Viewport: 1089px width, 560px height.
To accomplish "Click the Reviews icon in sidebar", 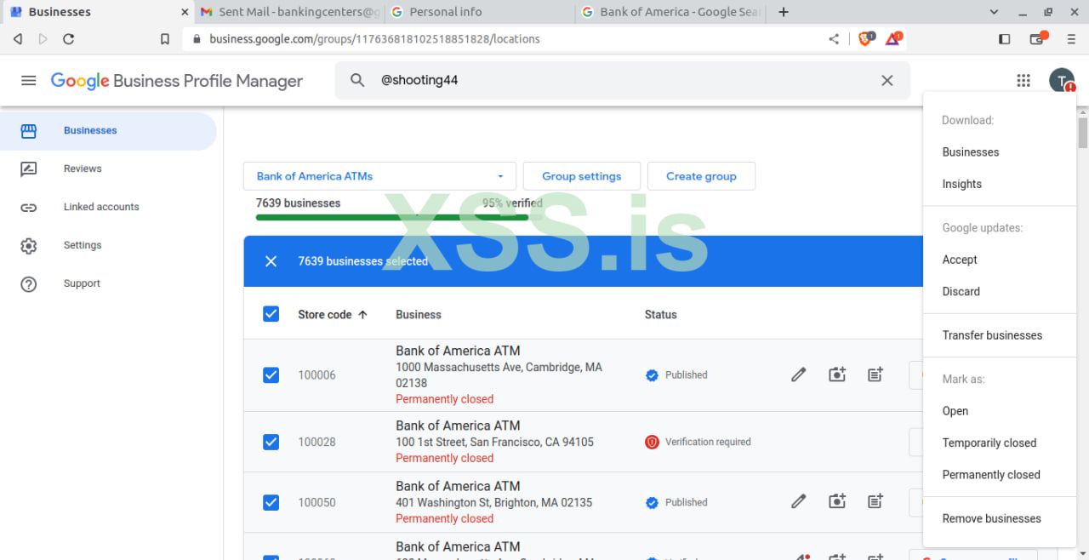I will pyautogui.click(x=29, y=169).
